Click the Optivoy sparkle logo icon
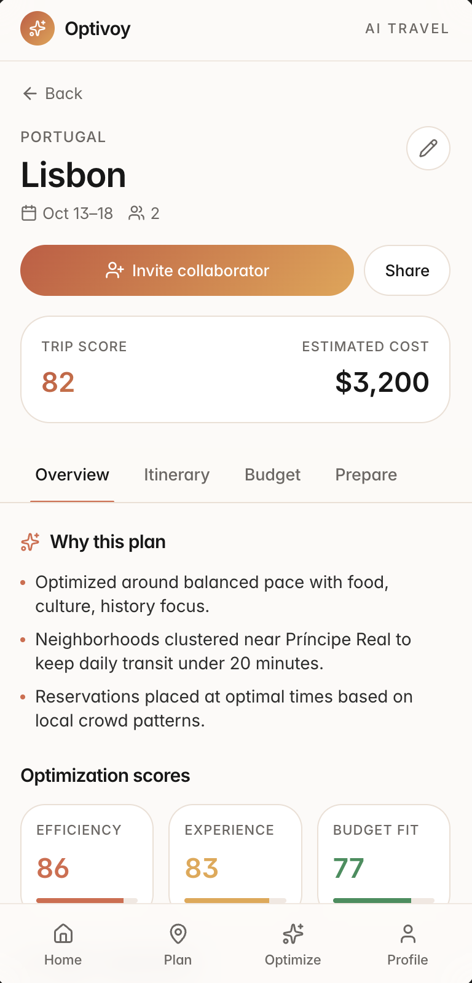Image resolution: width=472 pixels, height=983 pixels. (37, 28)
